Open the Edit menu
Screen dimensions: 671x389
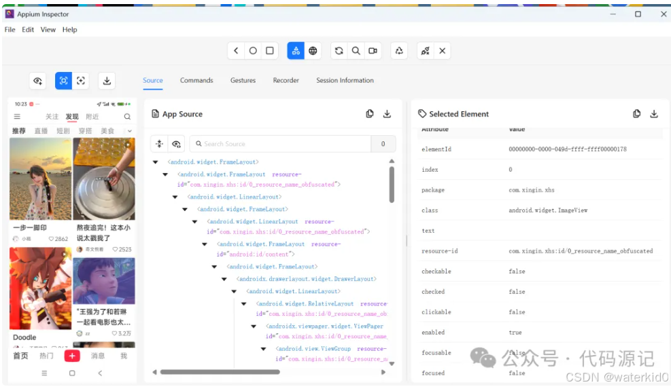pos(28,29)
